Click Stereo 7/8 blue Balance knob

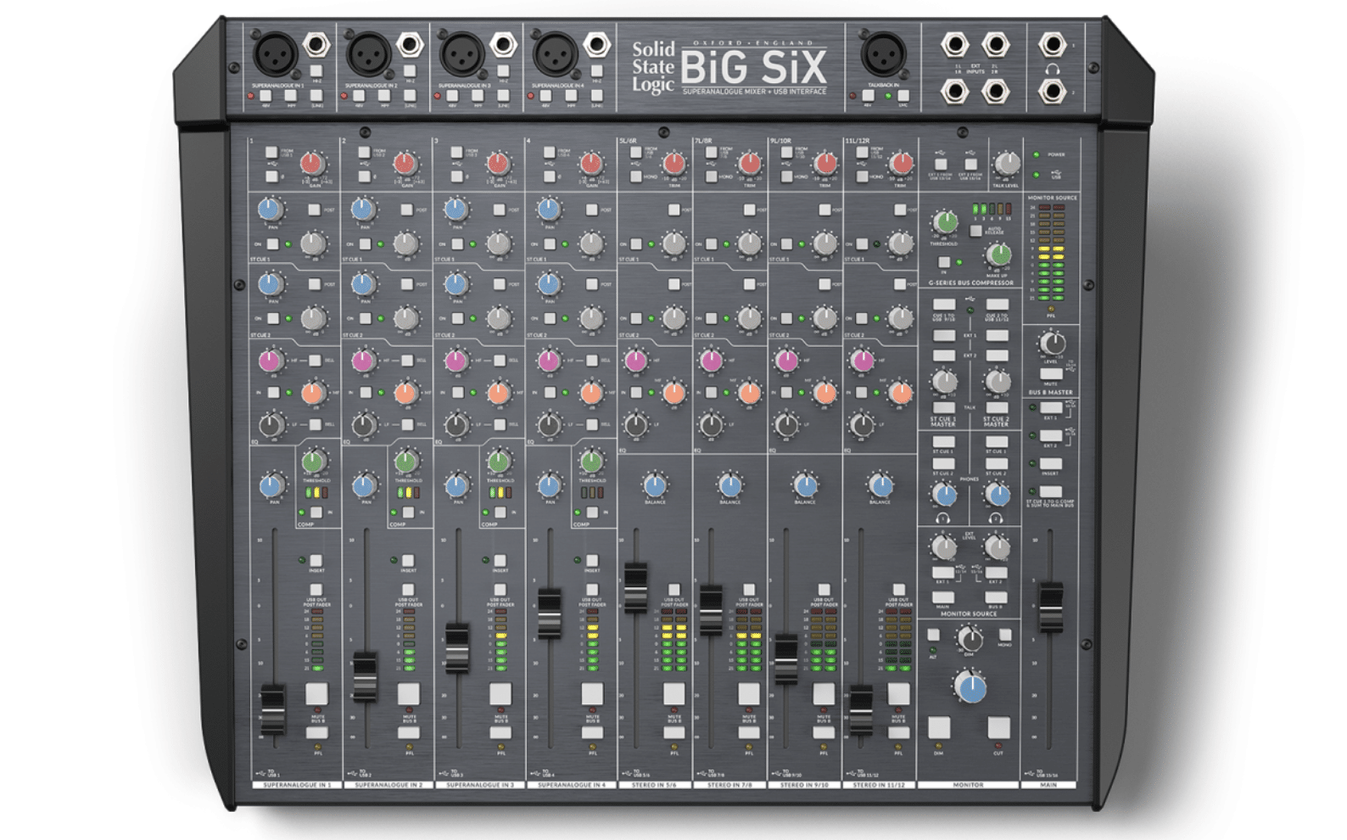[729, 485]
